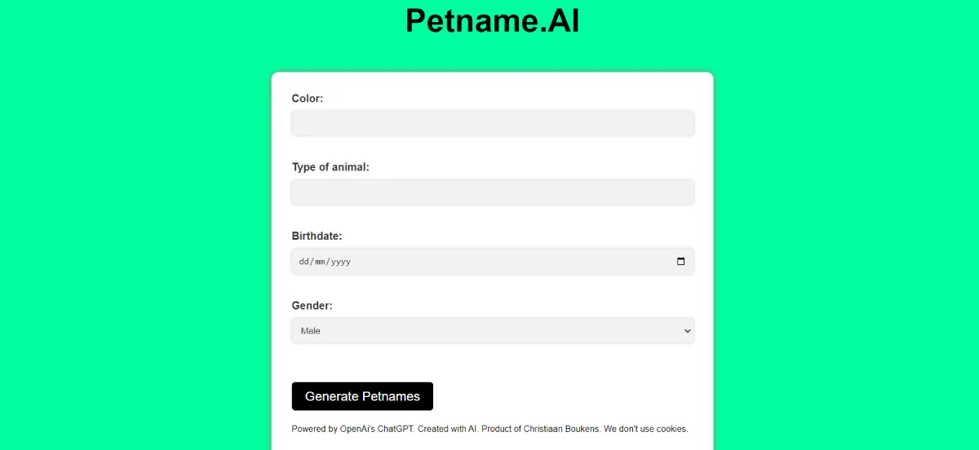
Task: Open the Gender dropdown
Action: click(x=493, y=330)
